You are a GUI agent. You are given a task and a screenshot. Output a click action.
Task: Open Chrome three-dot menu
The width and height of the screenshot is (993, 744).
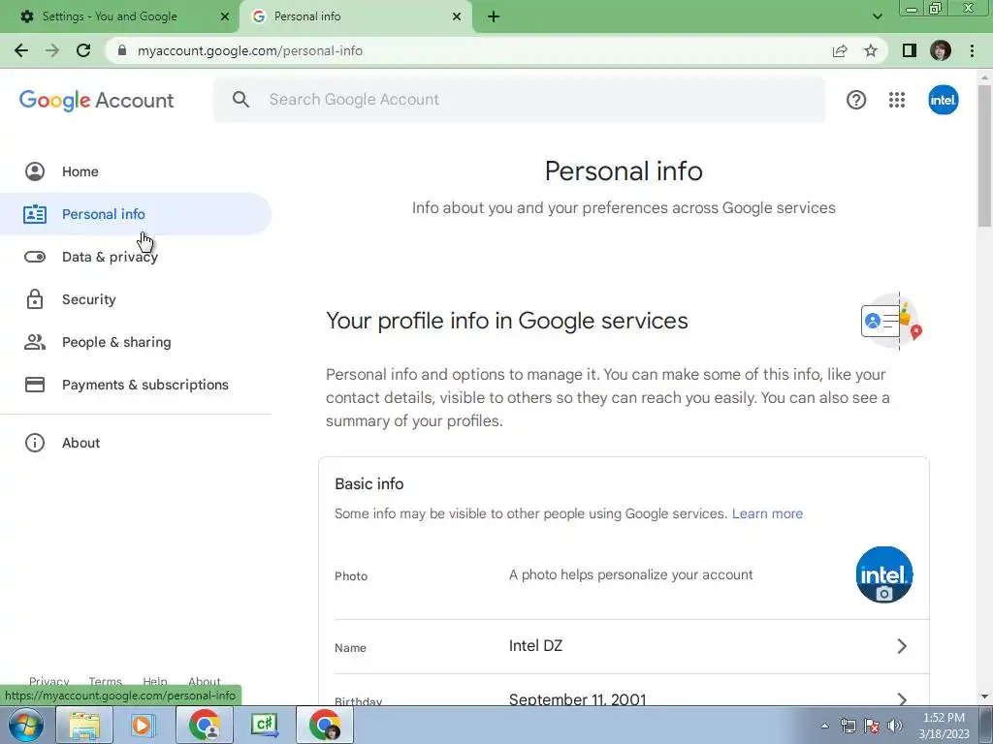972,50
